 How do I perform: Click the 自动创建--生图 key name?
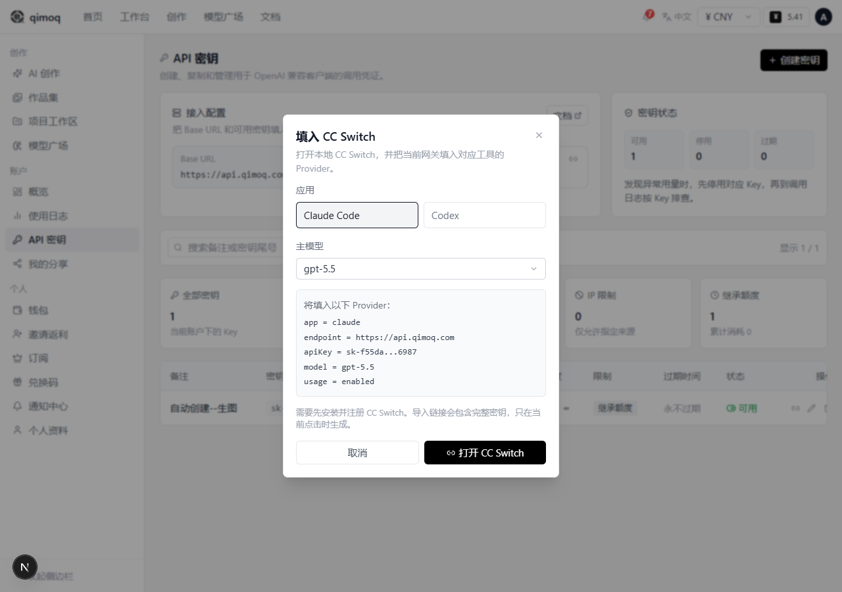pos(204,408)
